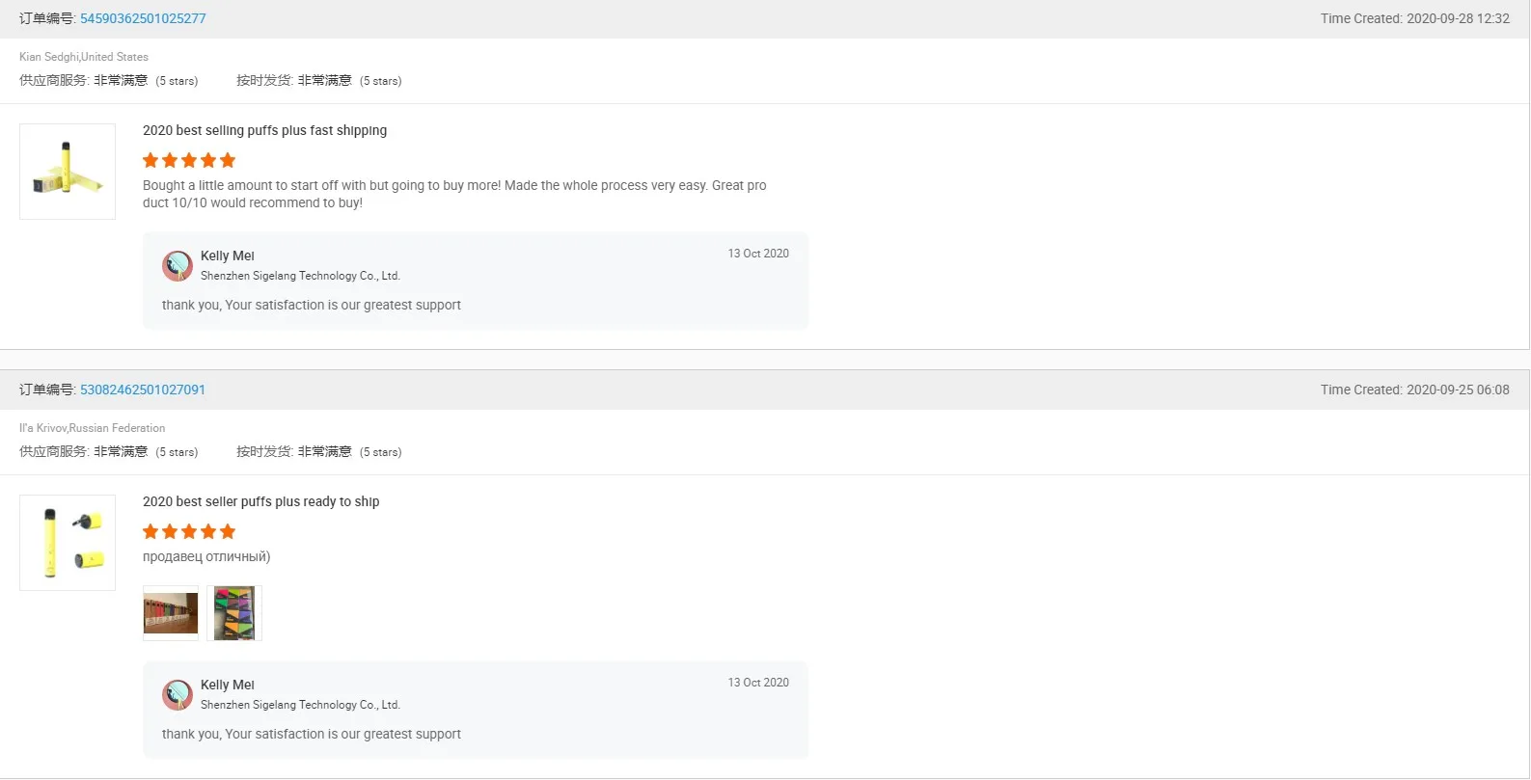Screen dimensions: 1531x780
Task: Open product title '2020 best seller puffs plus ready to ship'
Action: click(x=260, y=501)
